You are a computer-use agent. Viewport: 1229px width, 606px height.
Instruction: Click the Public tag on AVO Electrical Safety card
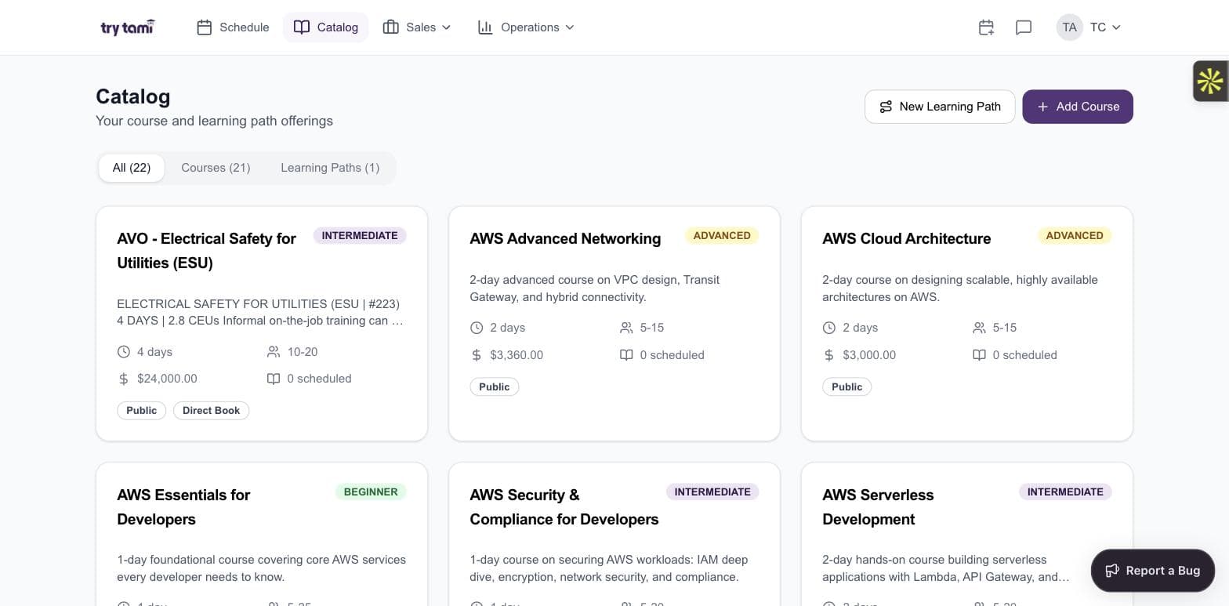142,411
